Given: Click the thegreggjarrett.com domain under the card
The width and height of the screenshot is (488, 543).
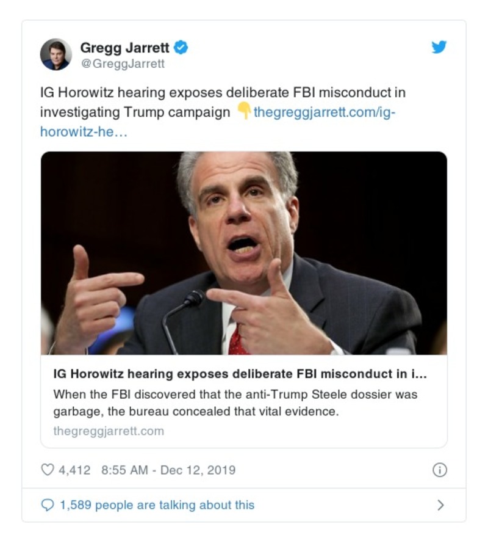Looking at the screenshot, I should (109, 431).
